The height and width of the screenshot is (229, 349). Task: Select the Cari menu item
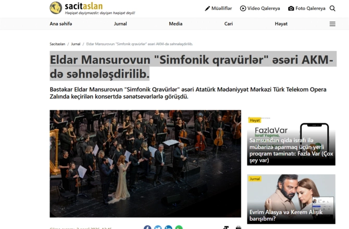[228, 24]
